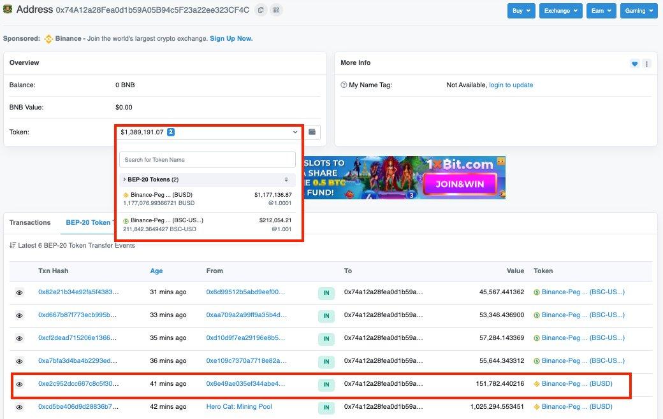This screenshot has width=663, height=419.
Task: Click the login to update link
Action: coord(511,85)
